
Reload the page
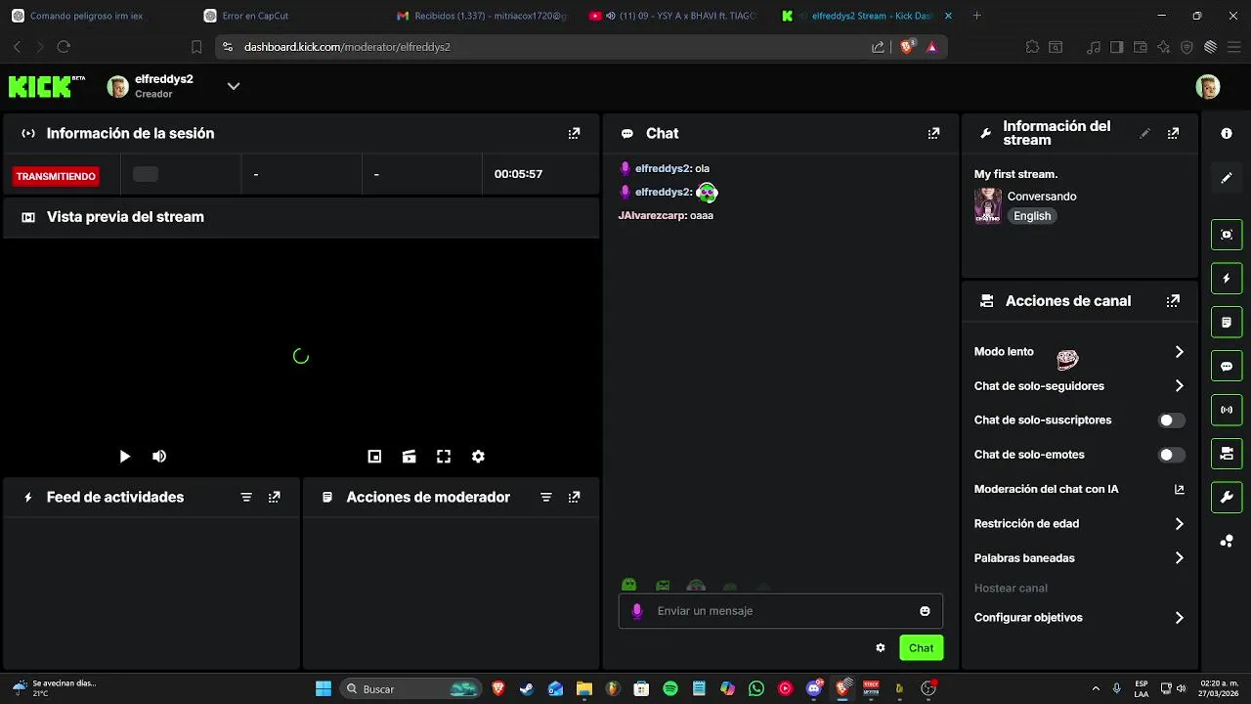pyautogui.click(x=64, y=47)
